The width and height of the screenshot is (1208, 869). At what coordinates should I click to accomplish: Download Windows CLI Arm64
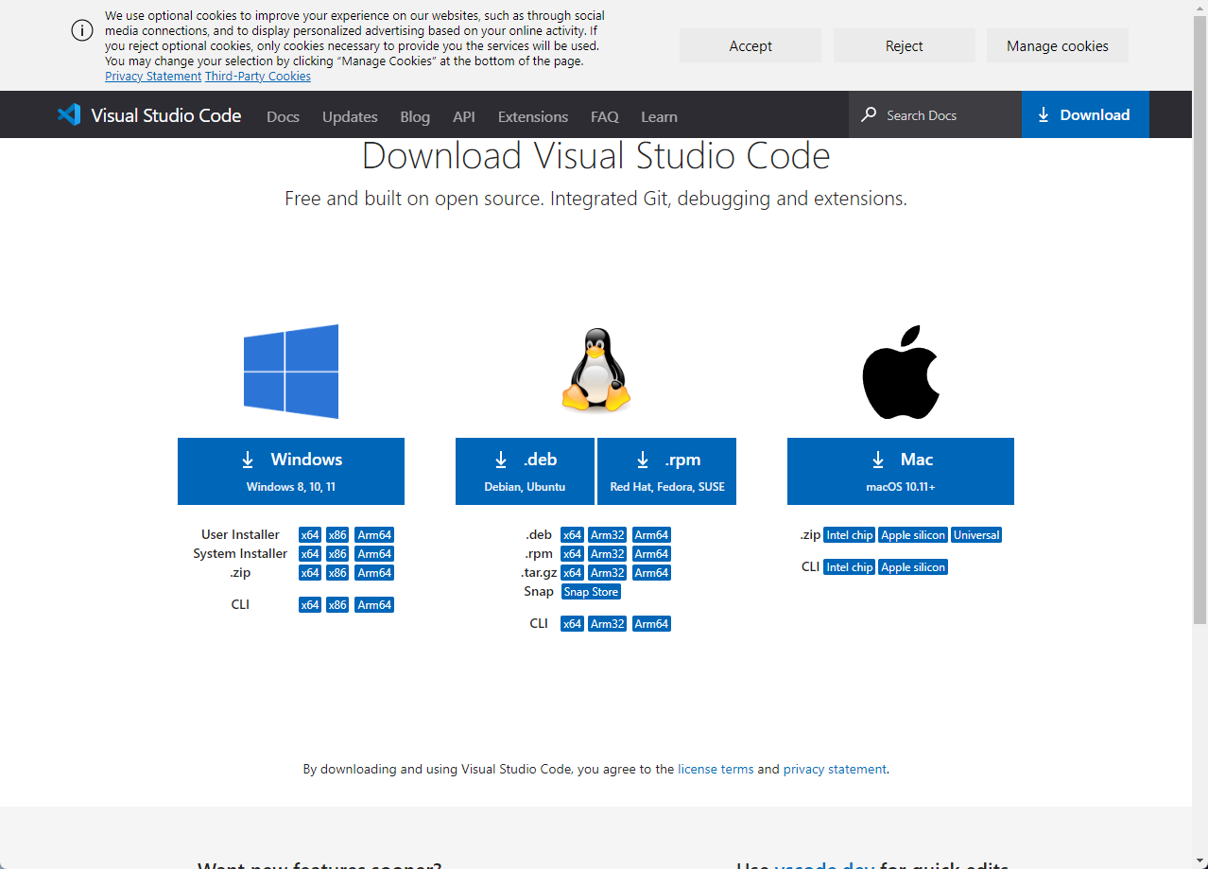coord(374,605)
